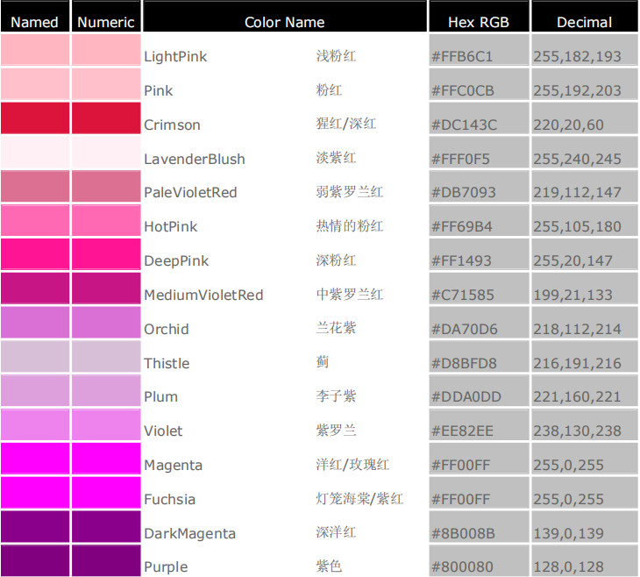Click hex code #DC143C cell
Image resolution: width=640 pixels, height=577 pixels.
[464, 125]
